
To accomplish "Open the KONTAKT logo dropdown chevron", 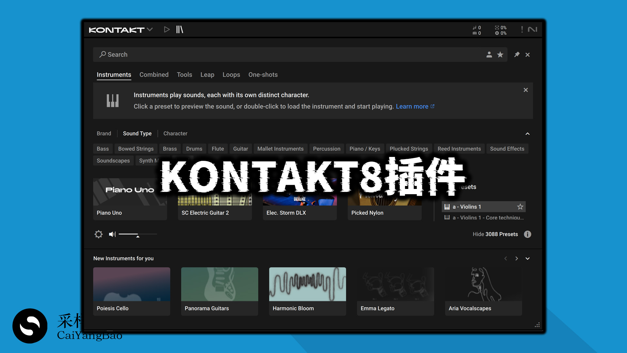I will click(150, 29).
